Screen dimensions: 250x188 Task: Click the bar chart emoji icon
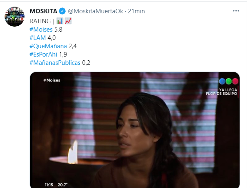tap(60, 21)
